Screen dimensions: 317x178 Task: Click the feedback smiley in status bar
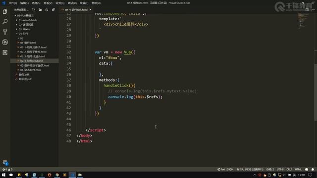[307, 169]
